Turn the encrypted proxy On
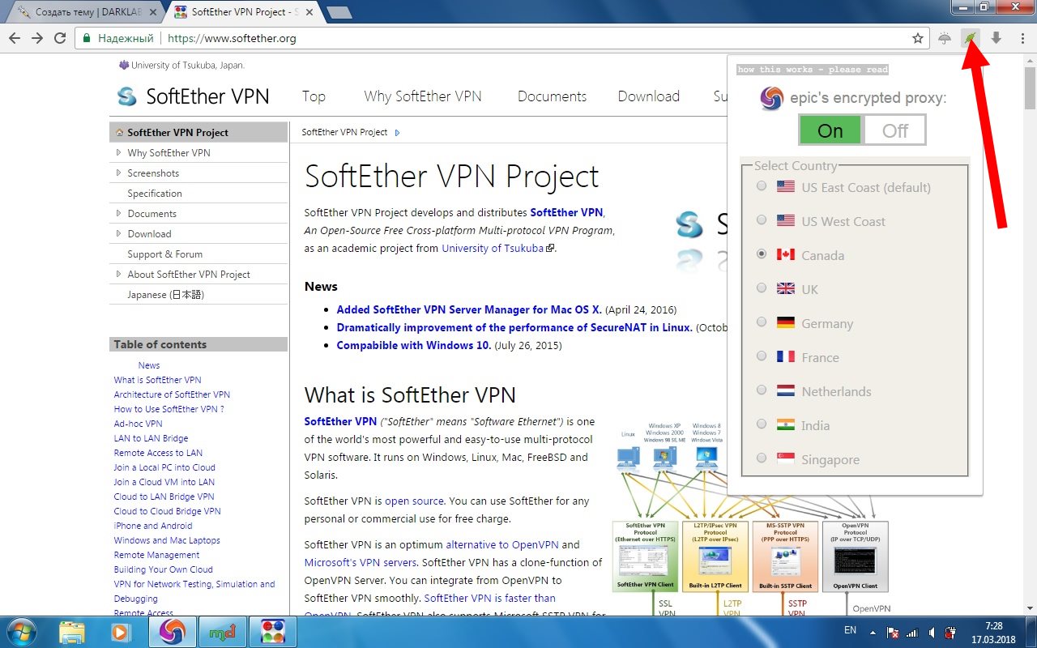The image size is (1037, 648). pos(830,130)
